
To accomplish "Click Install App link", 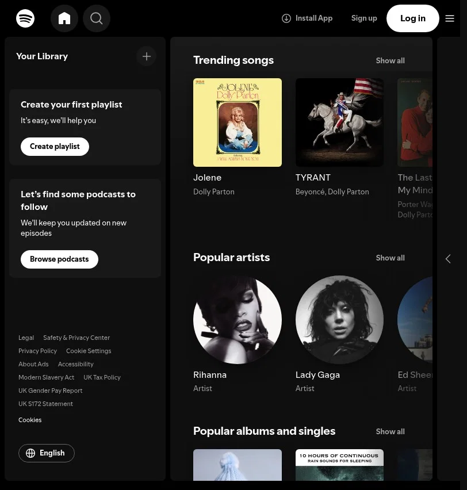I will point(307,18).
